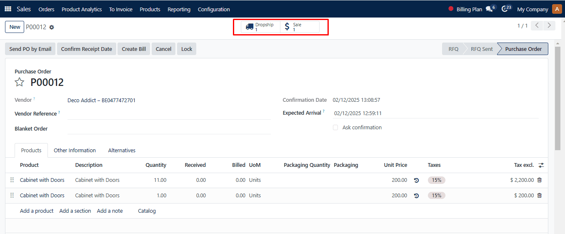The width and height of the screenshot is (565, 234).
Task: Sort by Unit Price column header
Action: (x=395, y=165)
